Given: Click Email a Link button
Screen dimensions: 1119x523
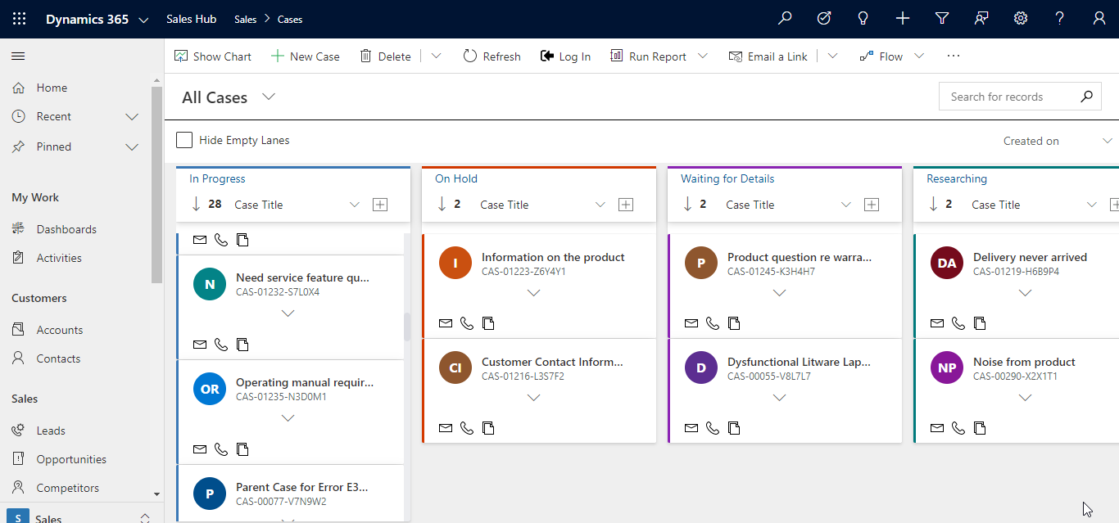Looking at the screenshot, I should (768, 56).
